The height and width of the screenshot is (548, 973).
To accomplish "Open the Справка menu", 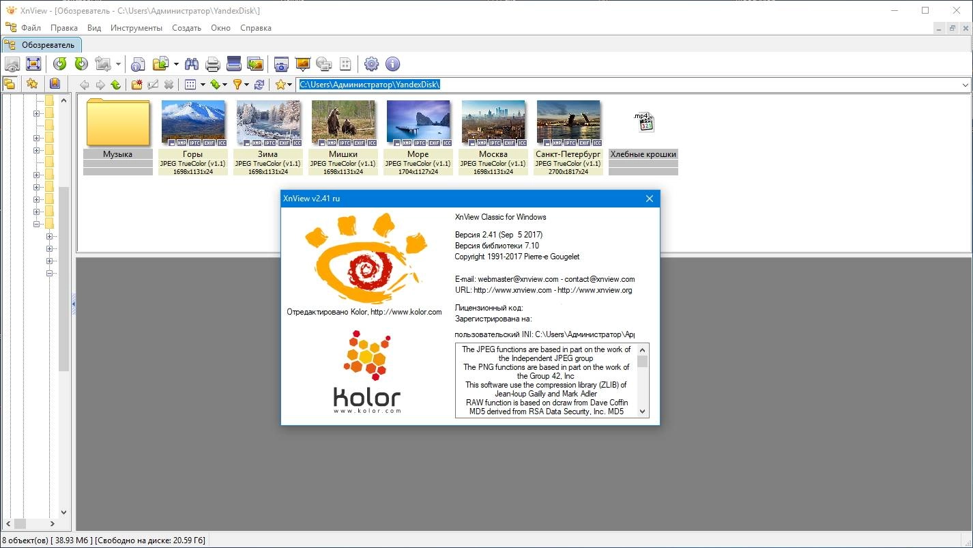I will 256,28.
